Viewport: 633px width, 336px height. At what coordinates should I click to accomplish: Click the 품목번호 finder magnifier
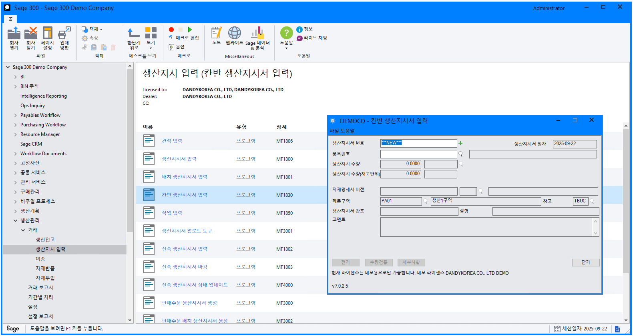461,154
